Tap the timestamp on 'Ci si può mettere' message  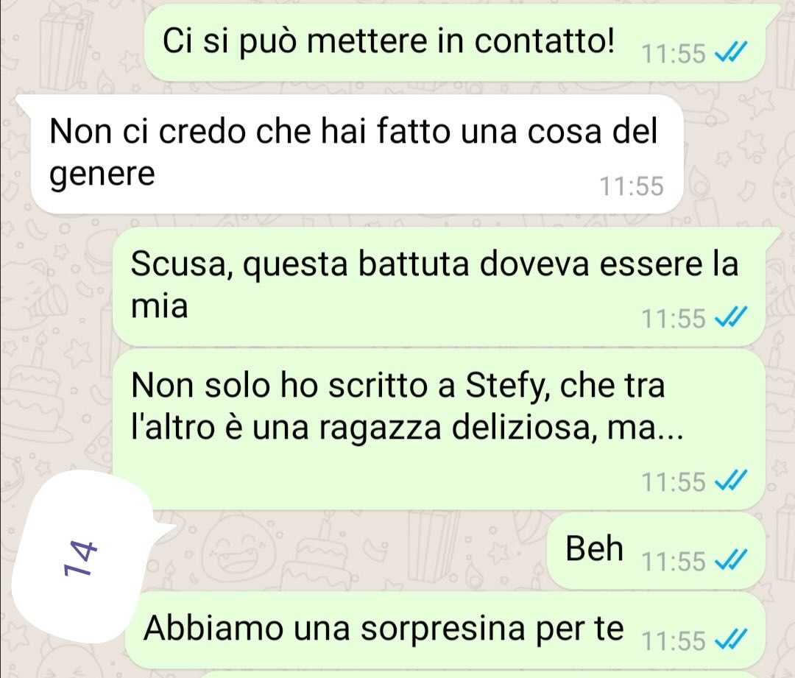674,53
